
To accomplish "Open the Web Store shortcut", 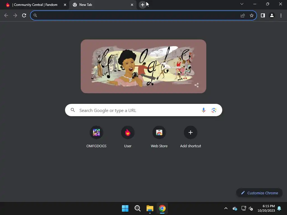I will point(159,137).
